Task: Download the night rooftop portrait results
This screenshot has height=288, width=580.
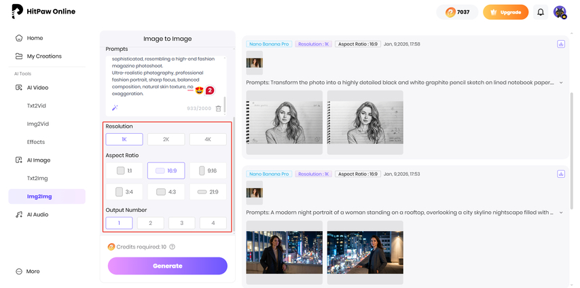Action: pyautogui.click(x=561, y=174)
